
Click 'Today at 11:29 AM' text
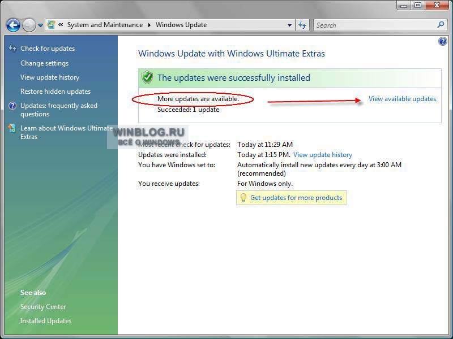point(265,145)
